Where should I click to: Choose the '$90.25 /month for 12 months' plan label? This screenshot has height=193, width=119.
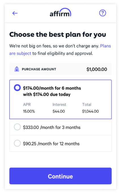point(51,144)
